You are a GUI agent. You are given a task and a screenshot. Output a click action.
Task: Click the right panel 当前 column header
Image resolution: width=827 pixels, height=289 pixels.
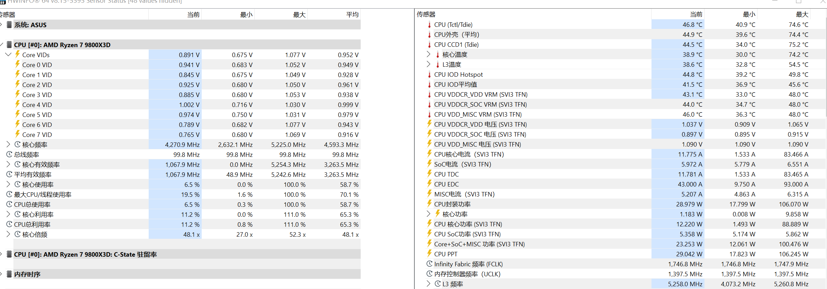pyautogui.click(x=678, y=14)
